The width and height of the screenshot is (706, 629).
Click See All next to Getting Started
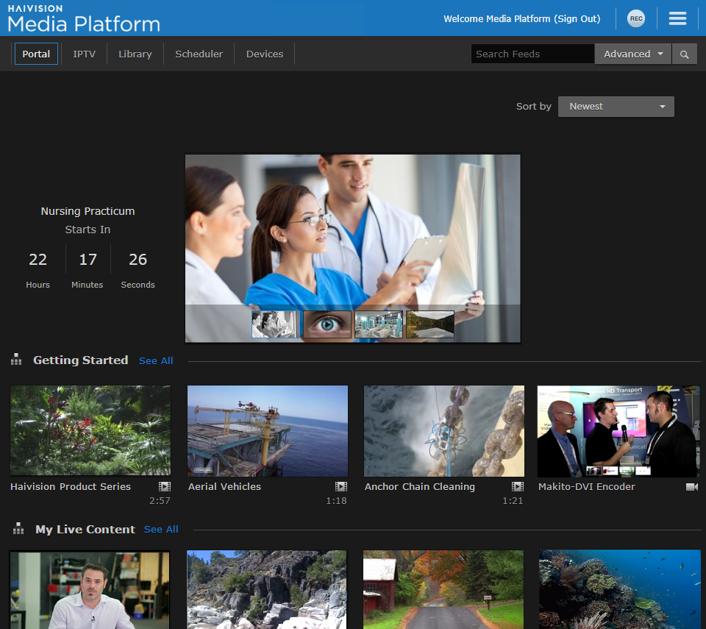click(156, 361)
